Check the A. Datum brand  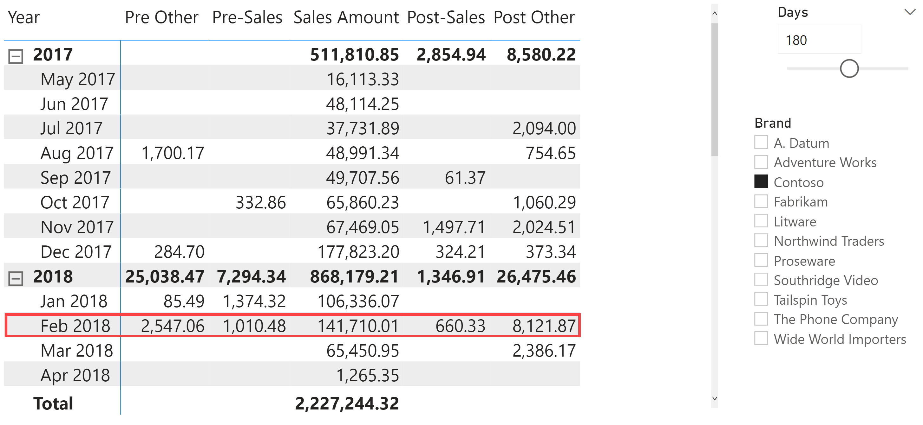click(x=761, y=142)
